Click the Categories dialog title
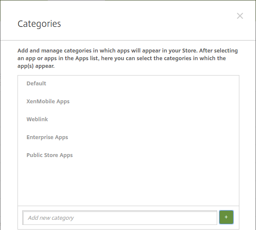Viewport: 256px width, 230px height. pos(39,24)
